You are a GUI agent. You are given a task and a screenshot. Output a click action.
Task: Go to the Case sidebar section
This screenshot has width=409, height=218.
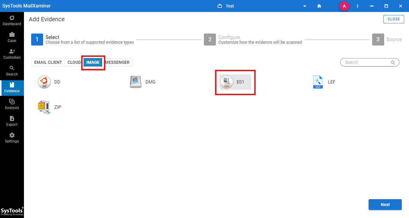click(x=12, y=37)
